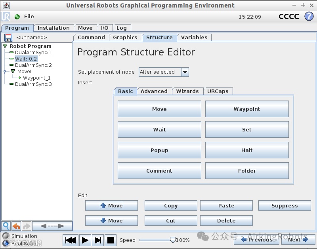This screenshot has width=317, height=249.
Task: Click the Copy edit button
Action: [x=171, y=205]
